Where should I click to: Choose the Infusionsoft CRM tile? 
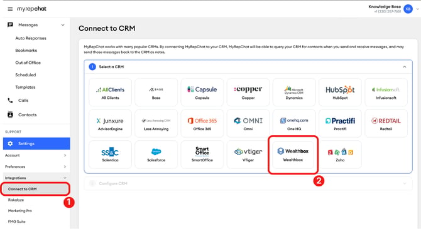pyautogui.click(x=386, y=92)
